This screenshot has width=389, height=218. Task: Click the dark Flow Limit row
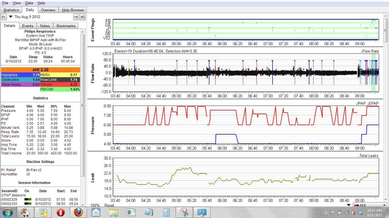[x=60, y=80]
